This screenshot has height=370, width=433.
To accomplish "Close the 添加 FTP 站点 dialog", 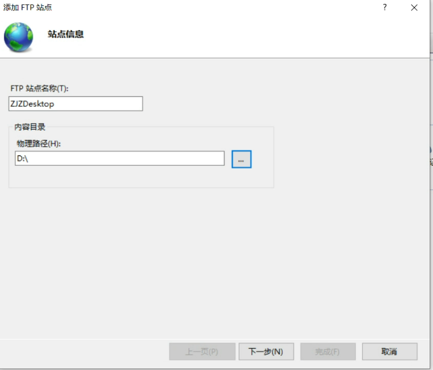I will point(414,8).
